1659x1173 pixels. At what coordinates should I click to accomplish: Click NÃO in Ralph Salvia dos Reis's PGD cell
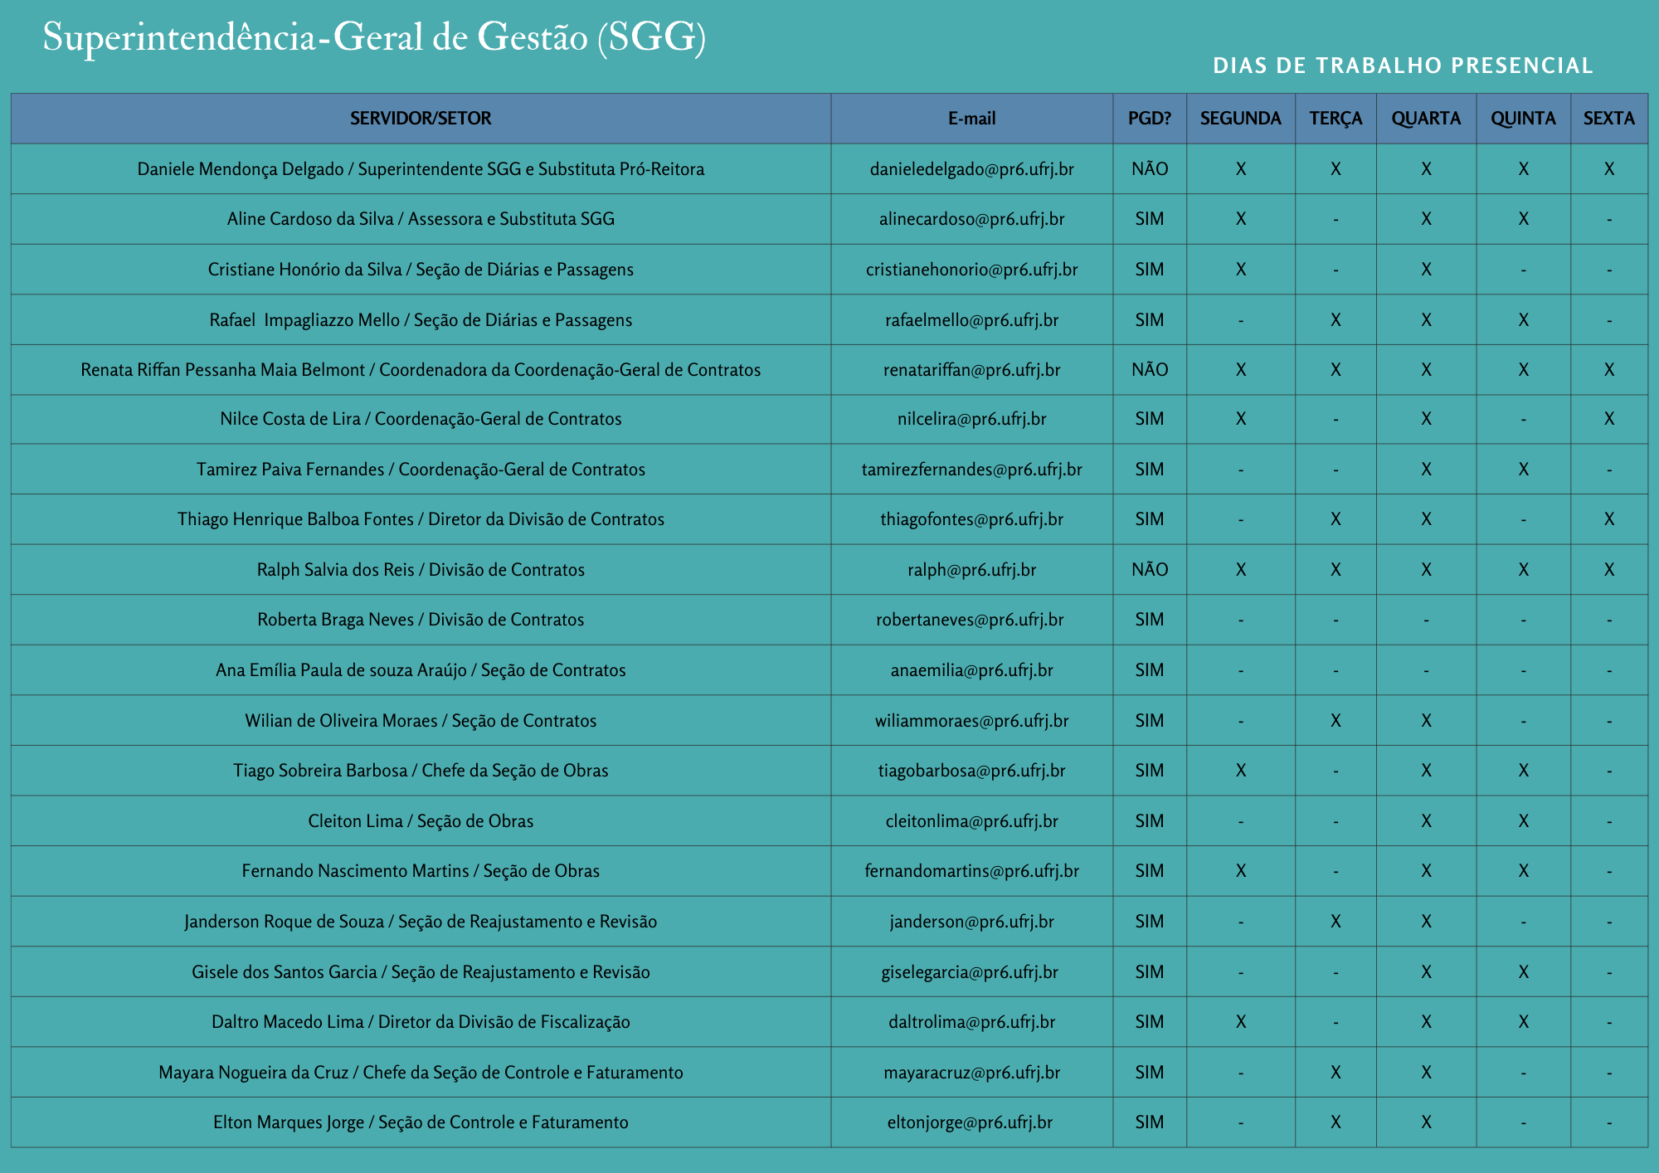(x=1150, y=570)
